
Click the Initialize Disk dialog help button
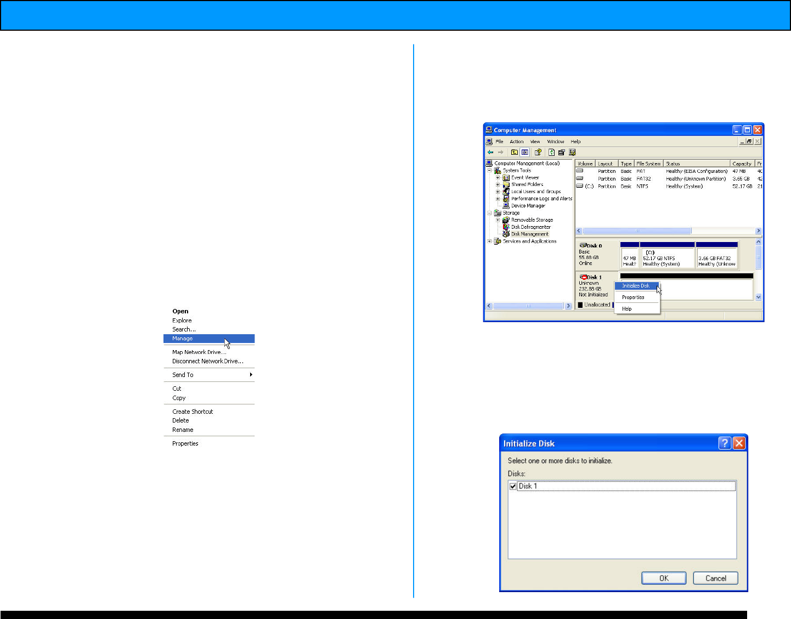(725, 443)
